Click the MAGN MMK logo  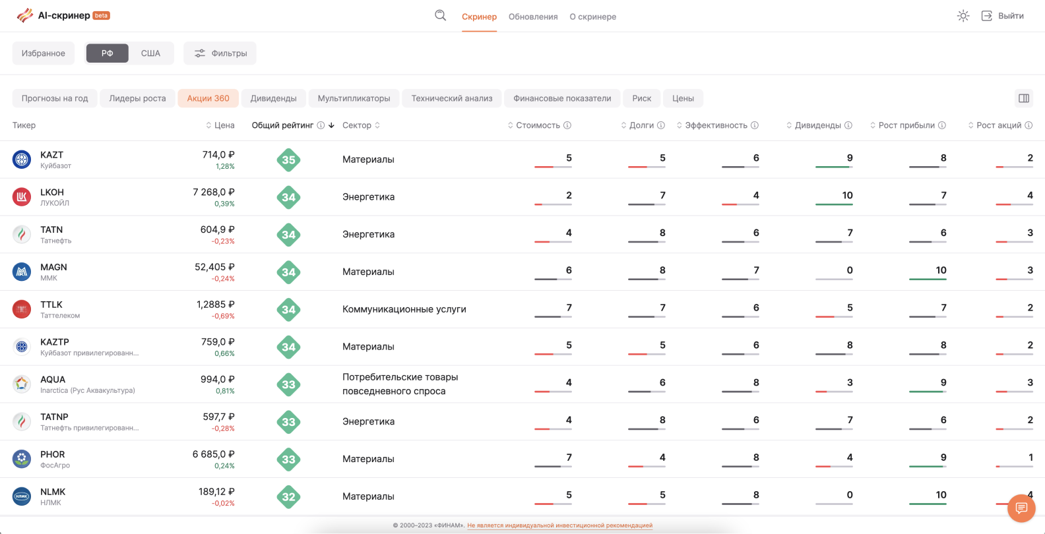pos(22,272)
